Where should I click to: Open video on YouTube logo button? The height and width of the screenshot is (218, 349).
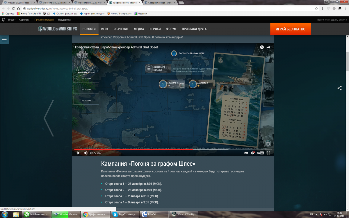pos(261,153)
